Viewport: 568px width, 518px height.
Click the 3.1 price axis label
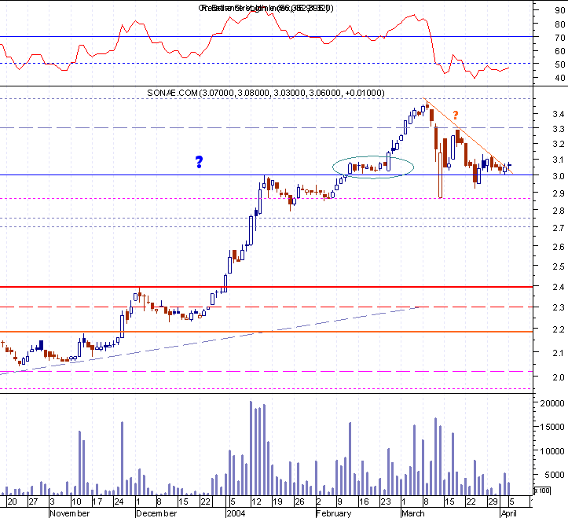pyautogui.click(x=559, y=160)
